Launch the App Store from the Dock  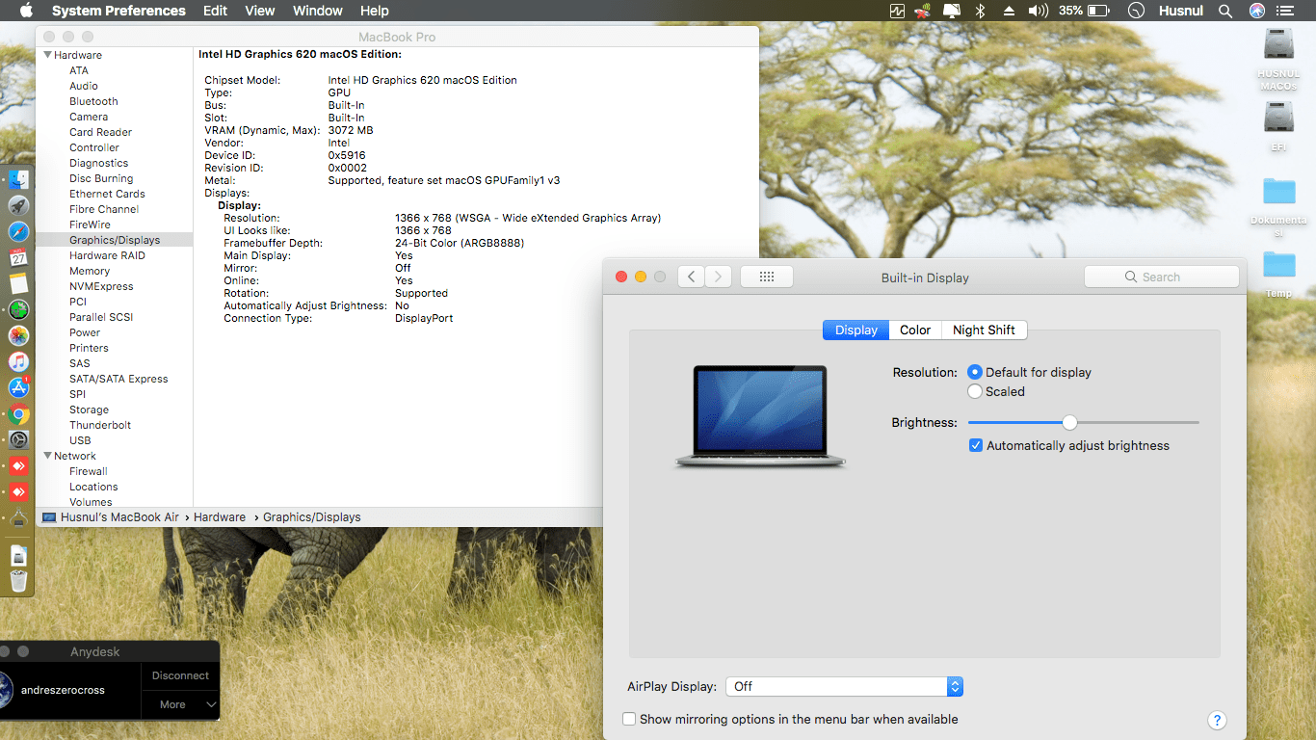click(18, 388)
